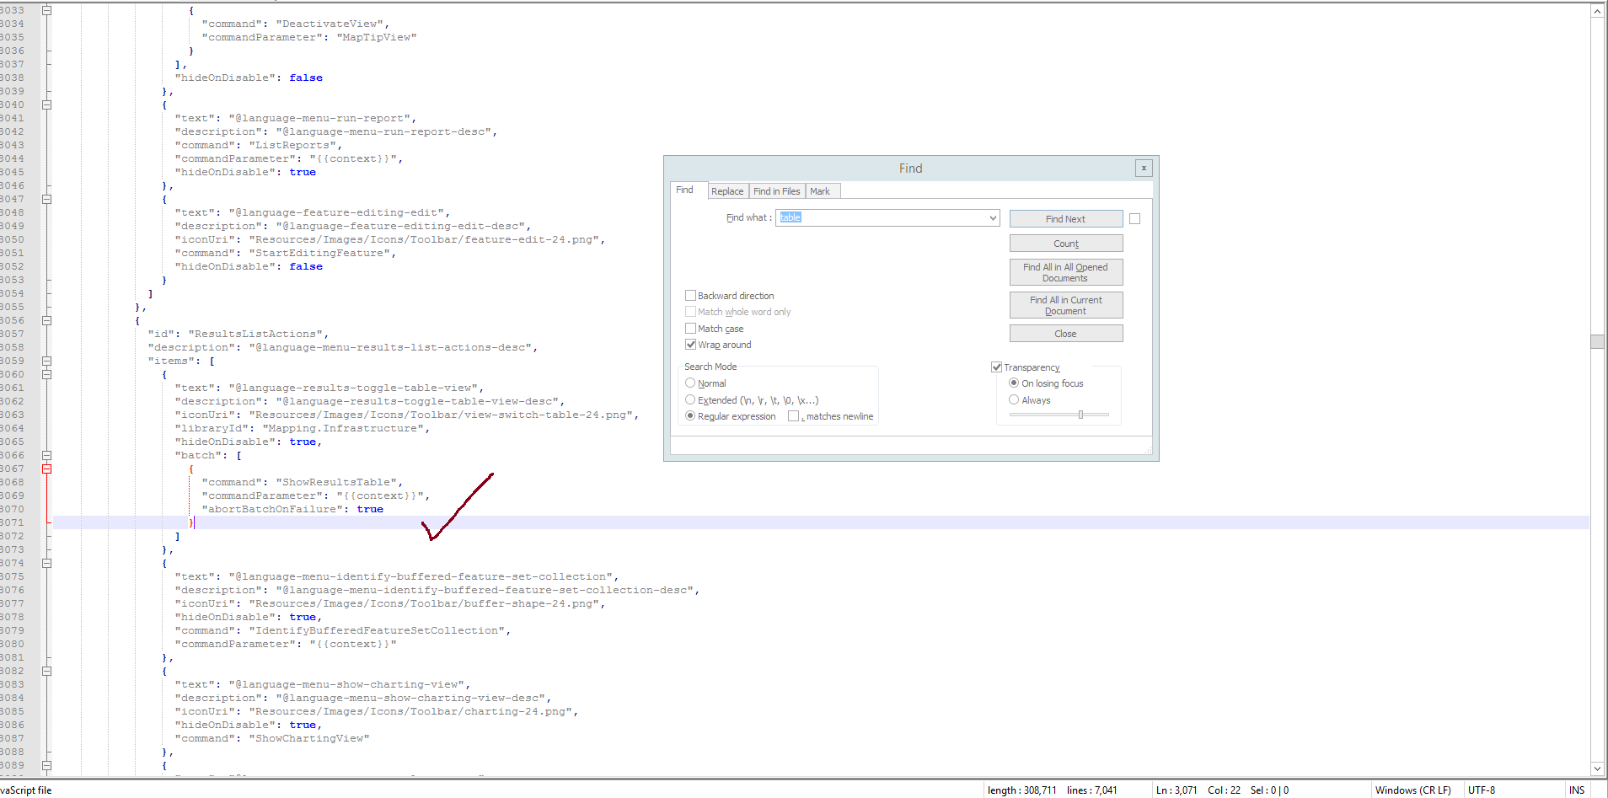Click the Close button in Find dialog
Viewport: 1608px width, 798px height.
coord(1066,334)
